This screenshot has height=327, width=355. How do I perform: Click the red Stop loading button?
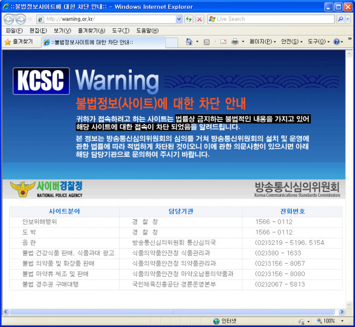click(199, 19)
